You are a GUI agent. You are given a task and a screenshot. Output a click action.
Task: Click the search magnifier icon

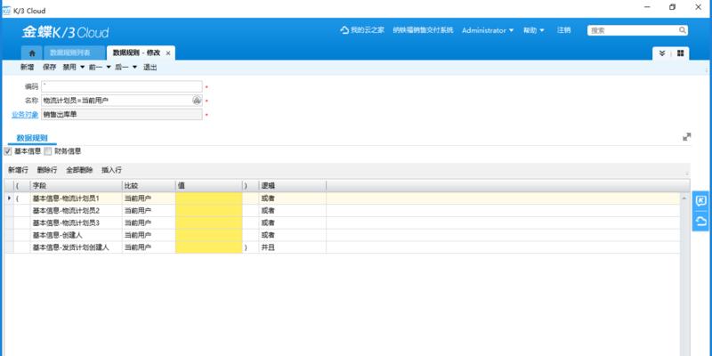[x=682, y=30]
